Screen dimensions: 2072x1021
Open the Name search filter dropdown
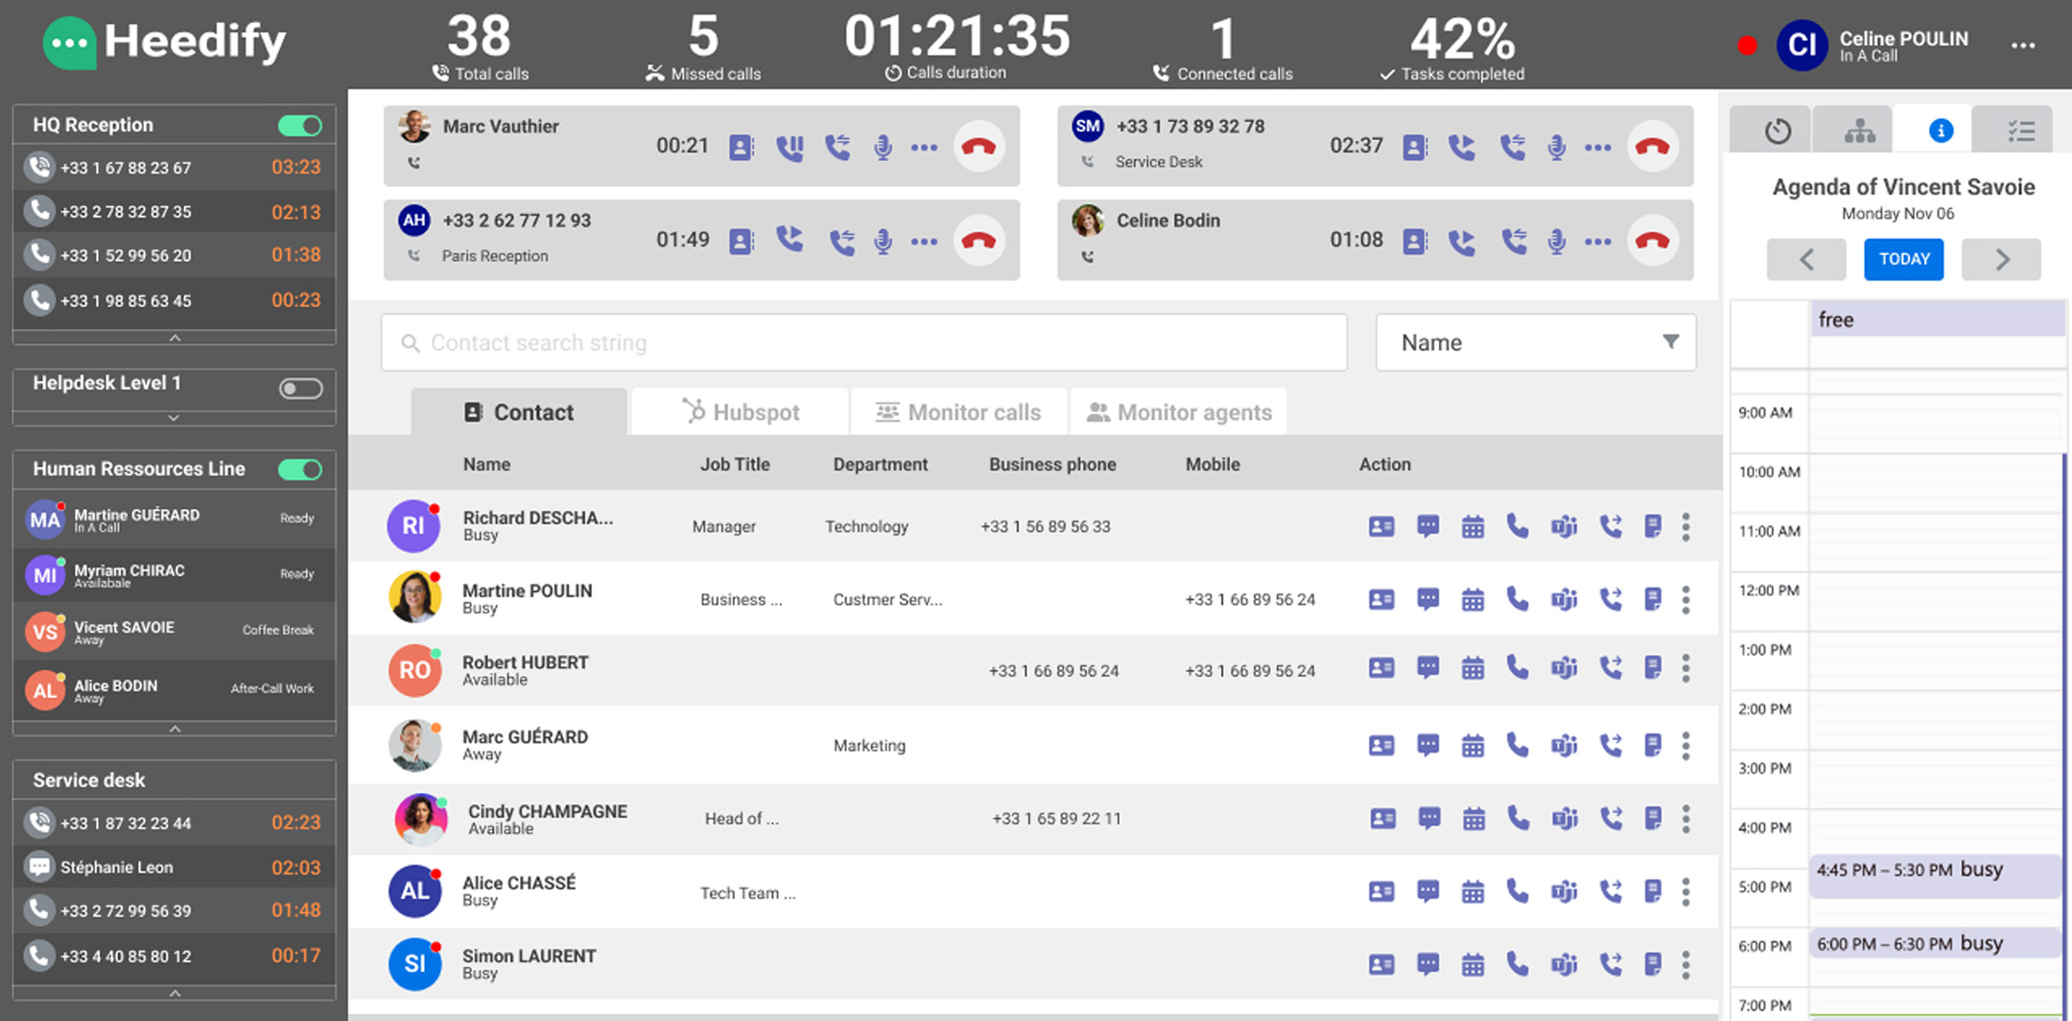(1536, 342)
